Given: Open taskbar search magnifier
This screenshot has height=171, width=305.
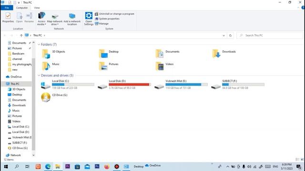Looking at the screenshot, I should [17, 167].
